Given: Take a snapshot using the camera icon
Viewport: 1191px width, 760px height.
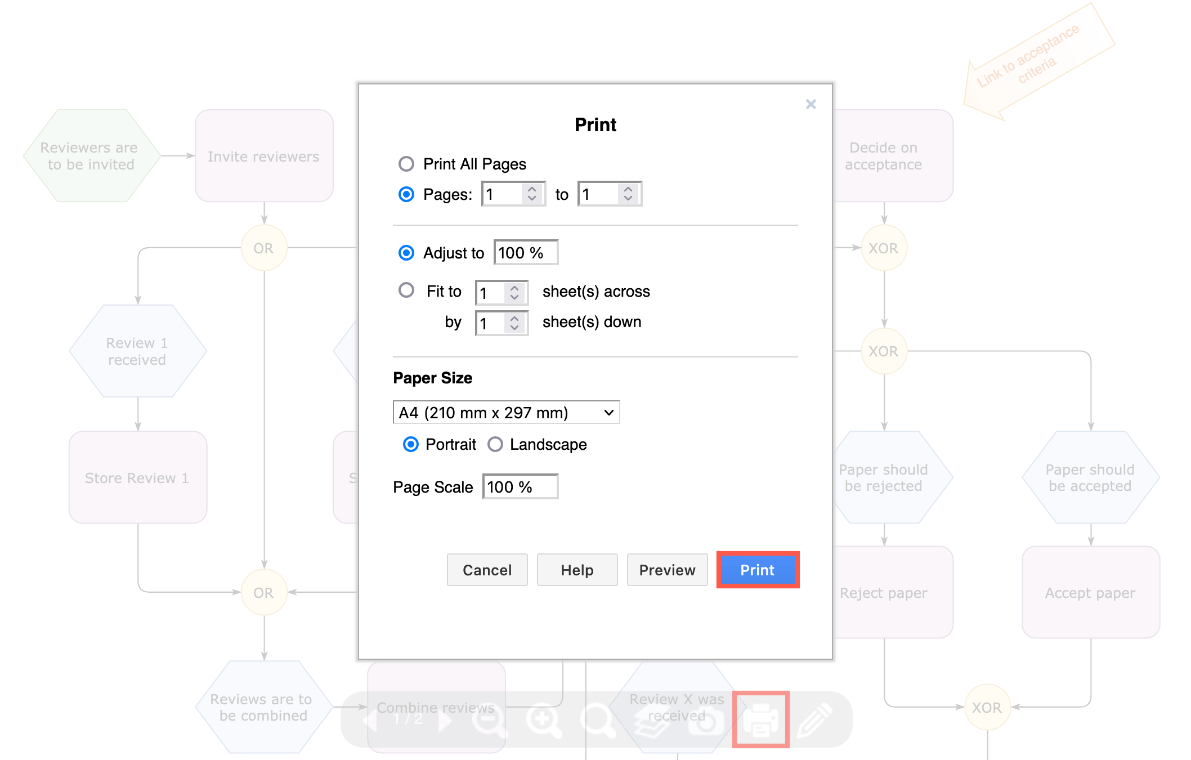Looking at the screenshot, I should click(705, 721).
